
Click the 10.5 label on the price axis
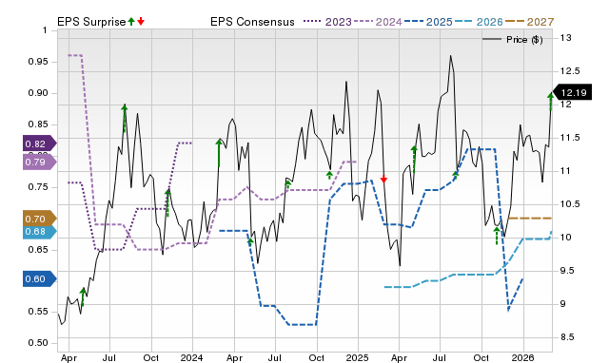coord(569,204)
